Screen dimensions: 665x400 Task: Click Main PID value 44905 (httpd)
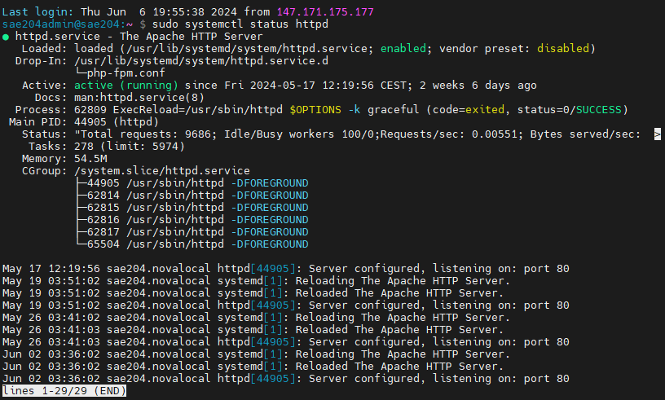(x=117, y=122)
